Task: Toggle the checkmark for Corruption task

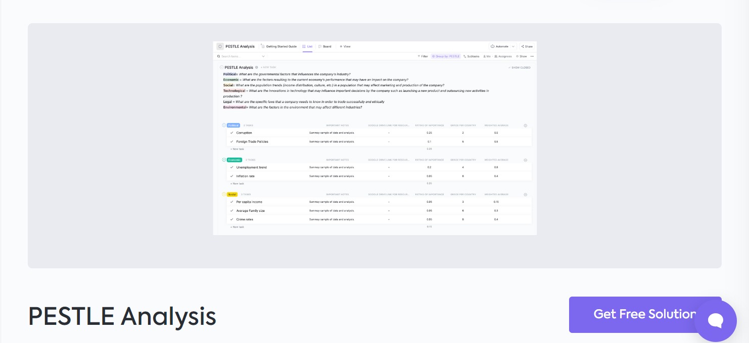Action: tap(231, 133)
